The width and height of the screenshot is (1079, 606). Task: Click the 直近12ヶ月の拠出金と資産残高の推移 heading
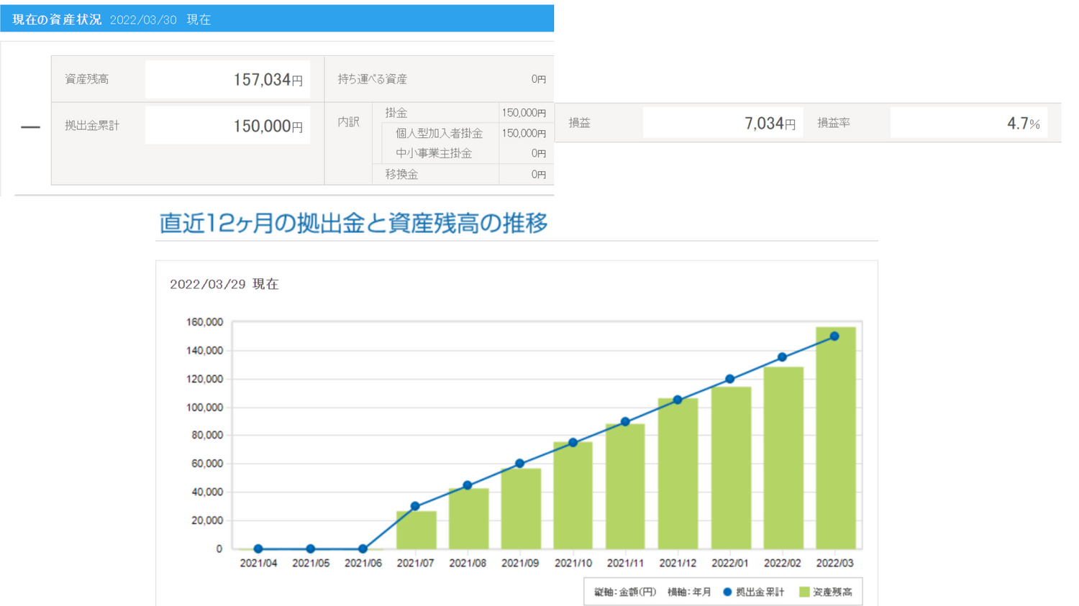pyautogui.click(x=353, y=223)
